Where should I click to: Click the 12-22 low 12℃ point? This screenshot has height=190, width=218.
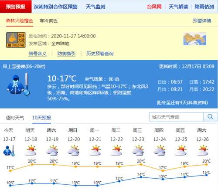119,181
